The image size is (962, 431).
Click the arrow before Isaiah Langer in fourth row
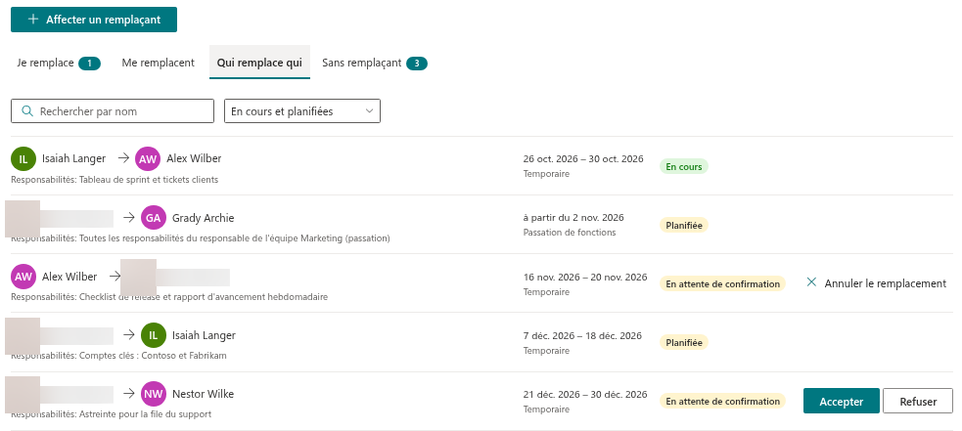tap(129, 335)
